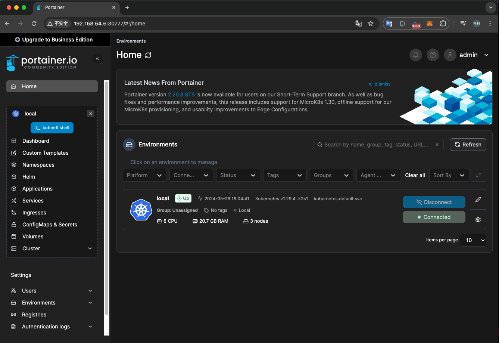Viewport: 499px width, 343px height.
Task: Expand the Authentication logs section
Action: pyautogui.click(x=90, y=327)
